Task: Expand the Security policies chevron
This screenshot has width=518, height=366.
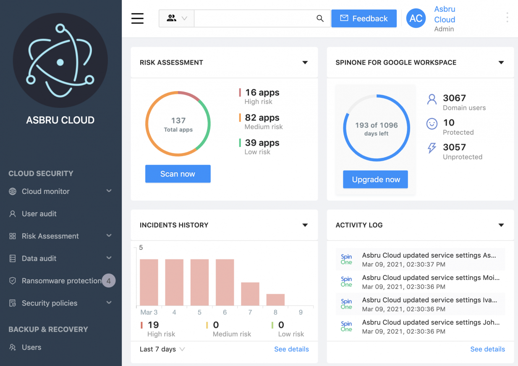Action: pyautogui.click(x=109, y=303)
